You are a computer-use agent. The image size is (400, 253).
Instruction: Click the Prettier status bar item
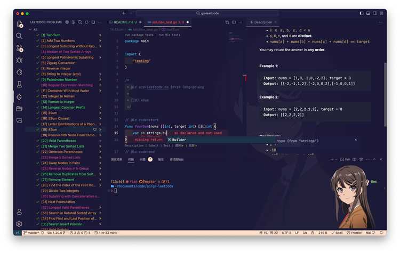pyautogui.click(x=354, y=233)
